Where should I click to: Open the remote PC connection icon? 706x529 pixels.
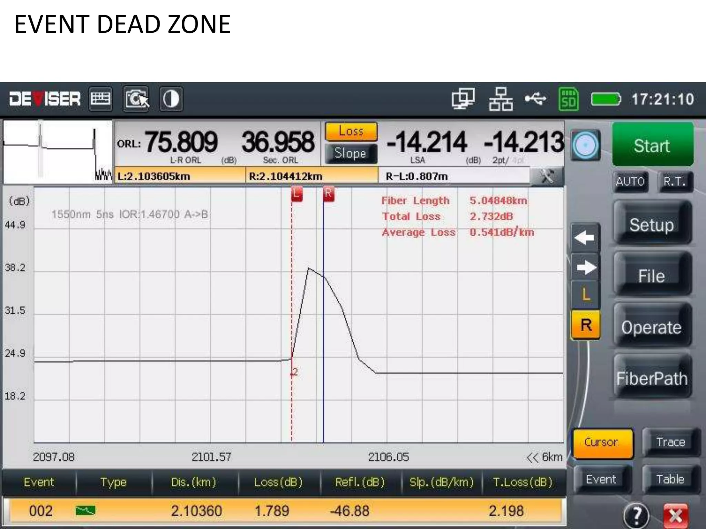coord(463,99)
